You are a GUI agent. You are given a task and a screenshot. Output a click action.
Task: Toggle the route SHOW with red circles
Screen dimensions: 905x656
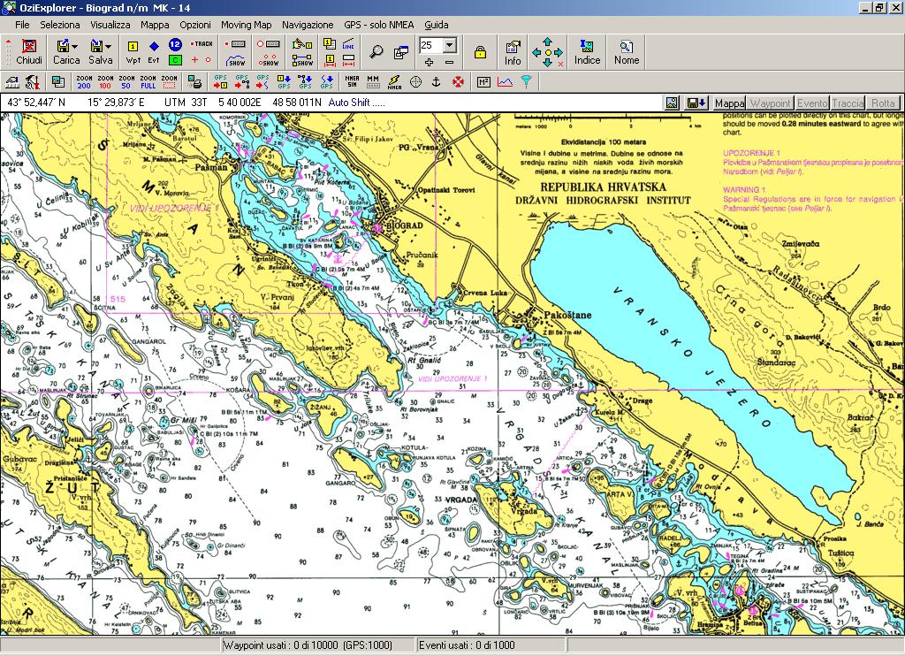pos(269,59)
